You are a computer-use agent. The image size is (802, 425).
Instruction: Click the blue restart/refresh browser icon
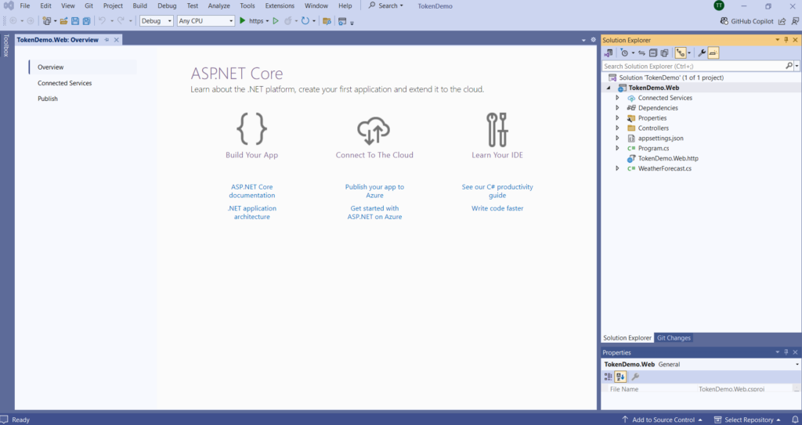click(305, 21)
